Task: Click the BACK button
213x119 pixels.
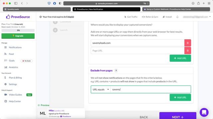Action: coord(144,117)
